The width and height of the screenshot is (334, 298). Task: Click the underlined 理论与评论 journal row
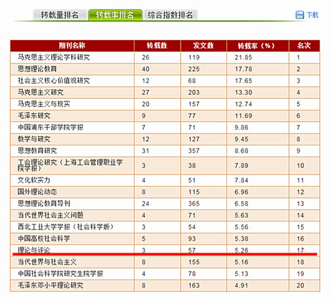pyautogui.click(x=165, y=250)
